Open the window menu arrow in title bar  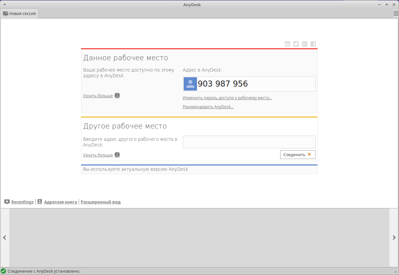point(5,5)
